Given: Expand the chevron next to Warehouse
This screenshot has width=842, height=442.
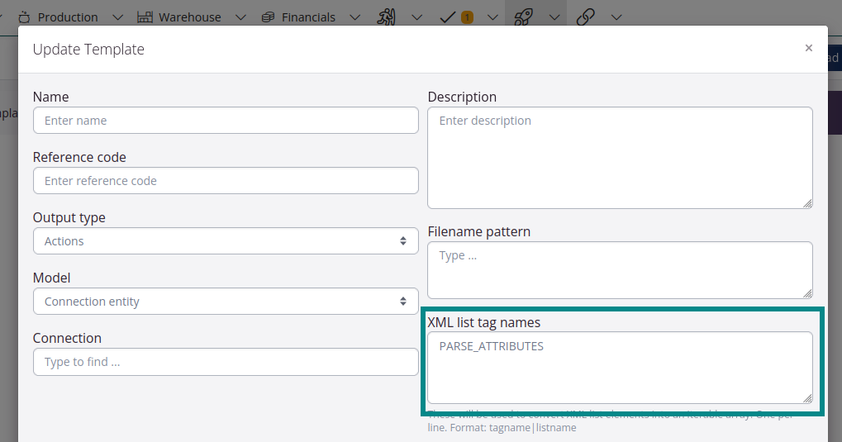Looking at the screenshot, I should 240,17.
